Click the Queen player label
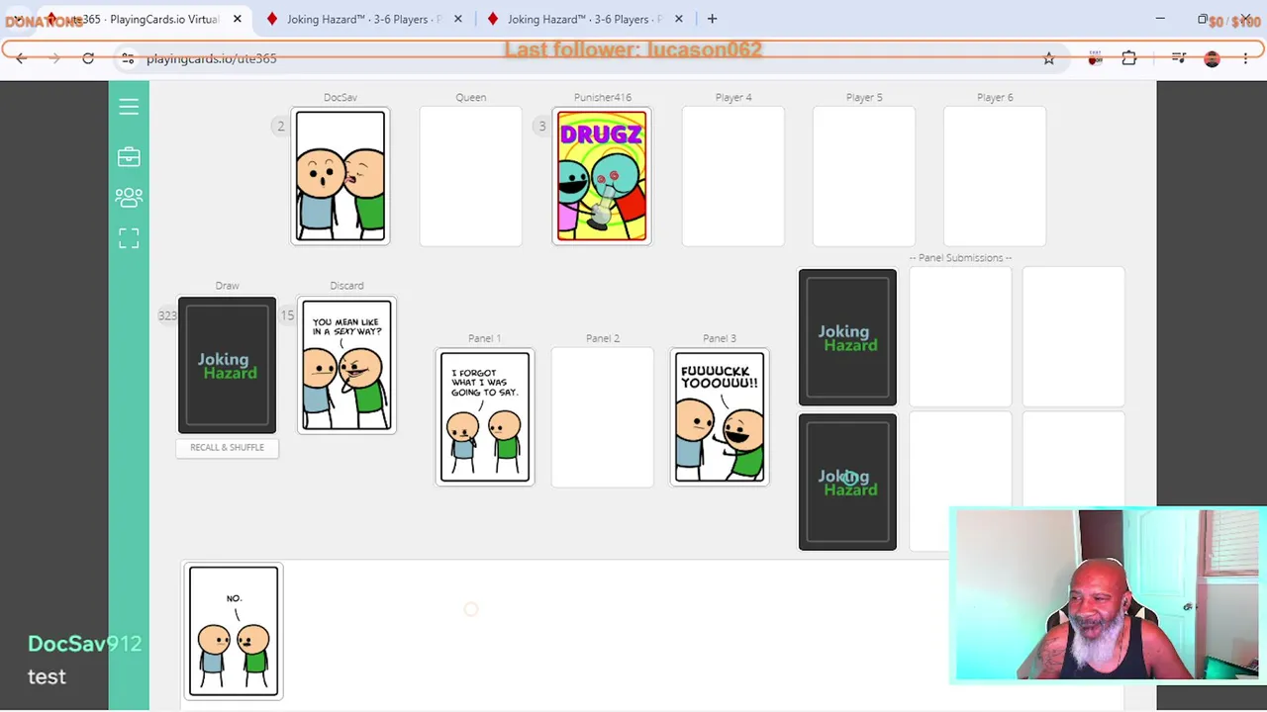Viewport: 1267px width, 712px height. pyautogui.click(x=471, y=97)
